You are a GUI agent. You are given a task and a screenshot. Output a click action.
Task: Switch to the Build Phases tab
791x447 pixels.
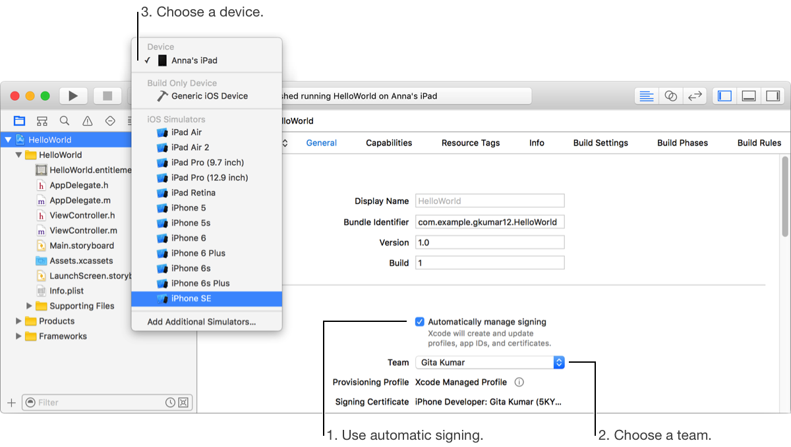pyautogui.click(x=682, y=143)
